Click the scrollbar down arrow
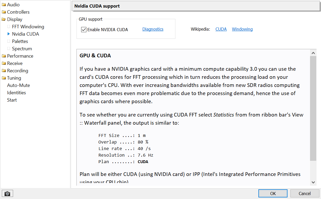The width and height of the screenshot is (321, 199). pos(313,182)
